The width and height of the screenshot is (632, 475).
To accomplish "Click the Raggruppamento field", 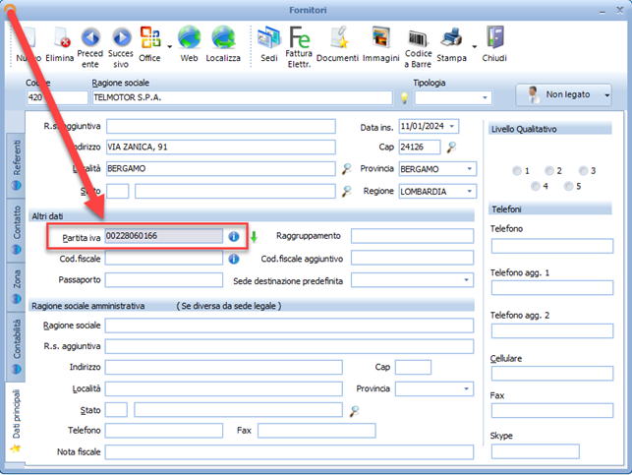I will [x=412, y=236].
